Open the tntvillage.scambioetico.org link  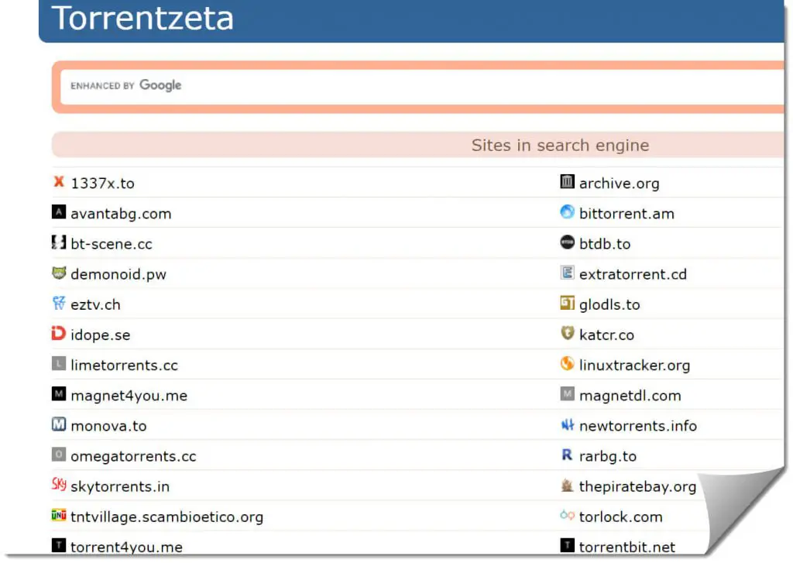point(166,517)
